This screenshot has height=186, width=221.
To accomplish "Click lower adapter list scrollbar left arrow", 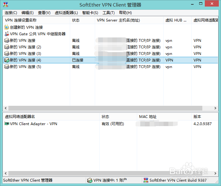I will 6,173.
